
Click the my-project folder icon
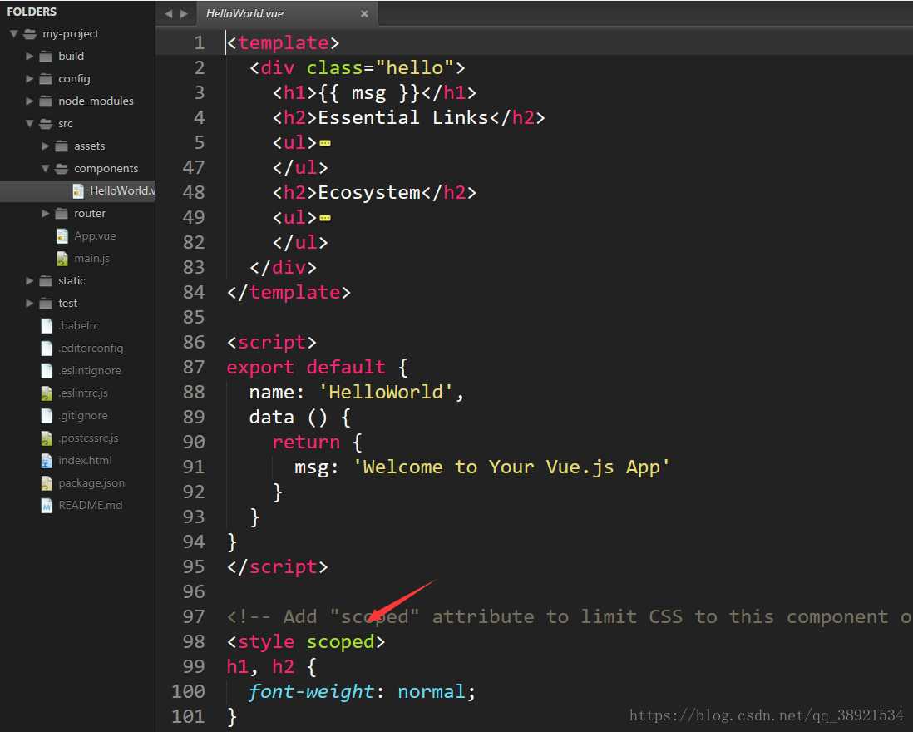pos(30,34)
